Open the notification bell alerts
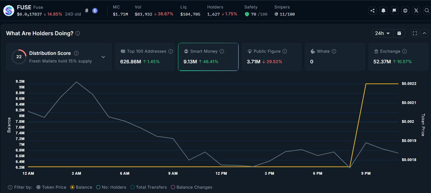This screenshot has height=193, width=431. tap(384, 11)
